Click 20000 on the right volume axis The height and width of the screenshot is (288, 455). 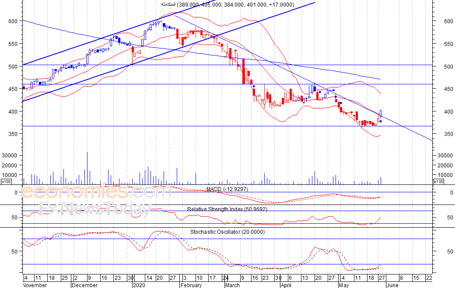(x=445, y=166)
